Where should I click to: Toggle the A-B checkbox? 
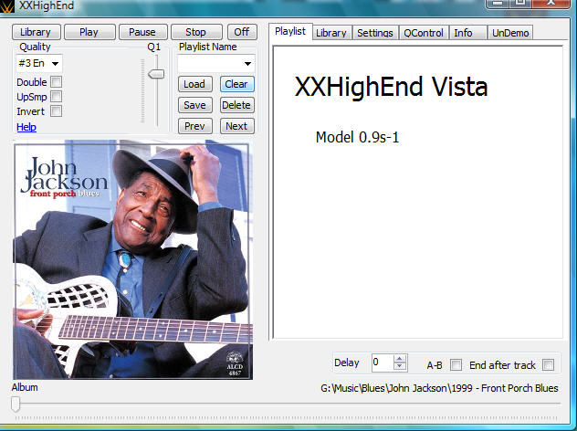click(456, 365)
